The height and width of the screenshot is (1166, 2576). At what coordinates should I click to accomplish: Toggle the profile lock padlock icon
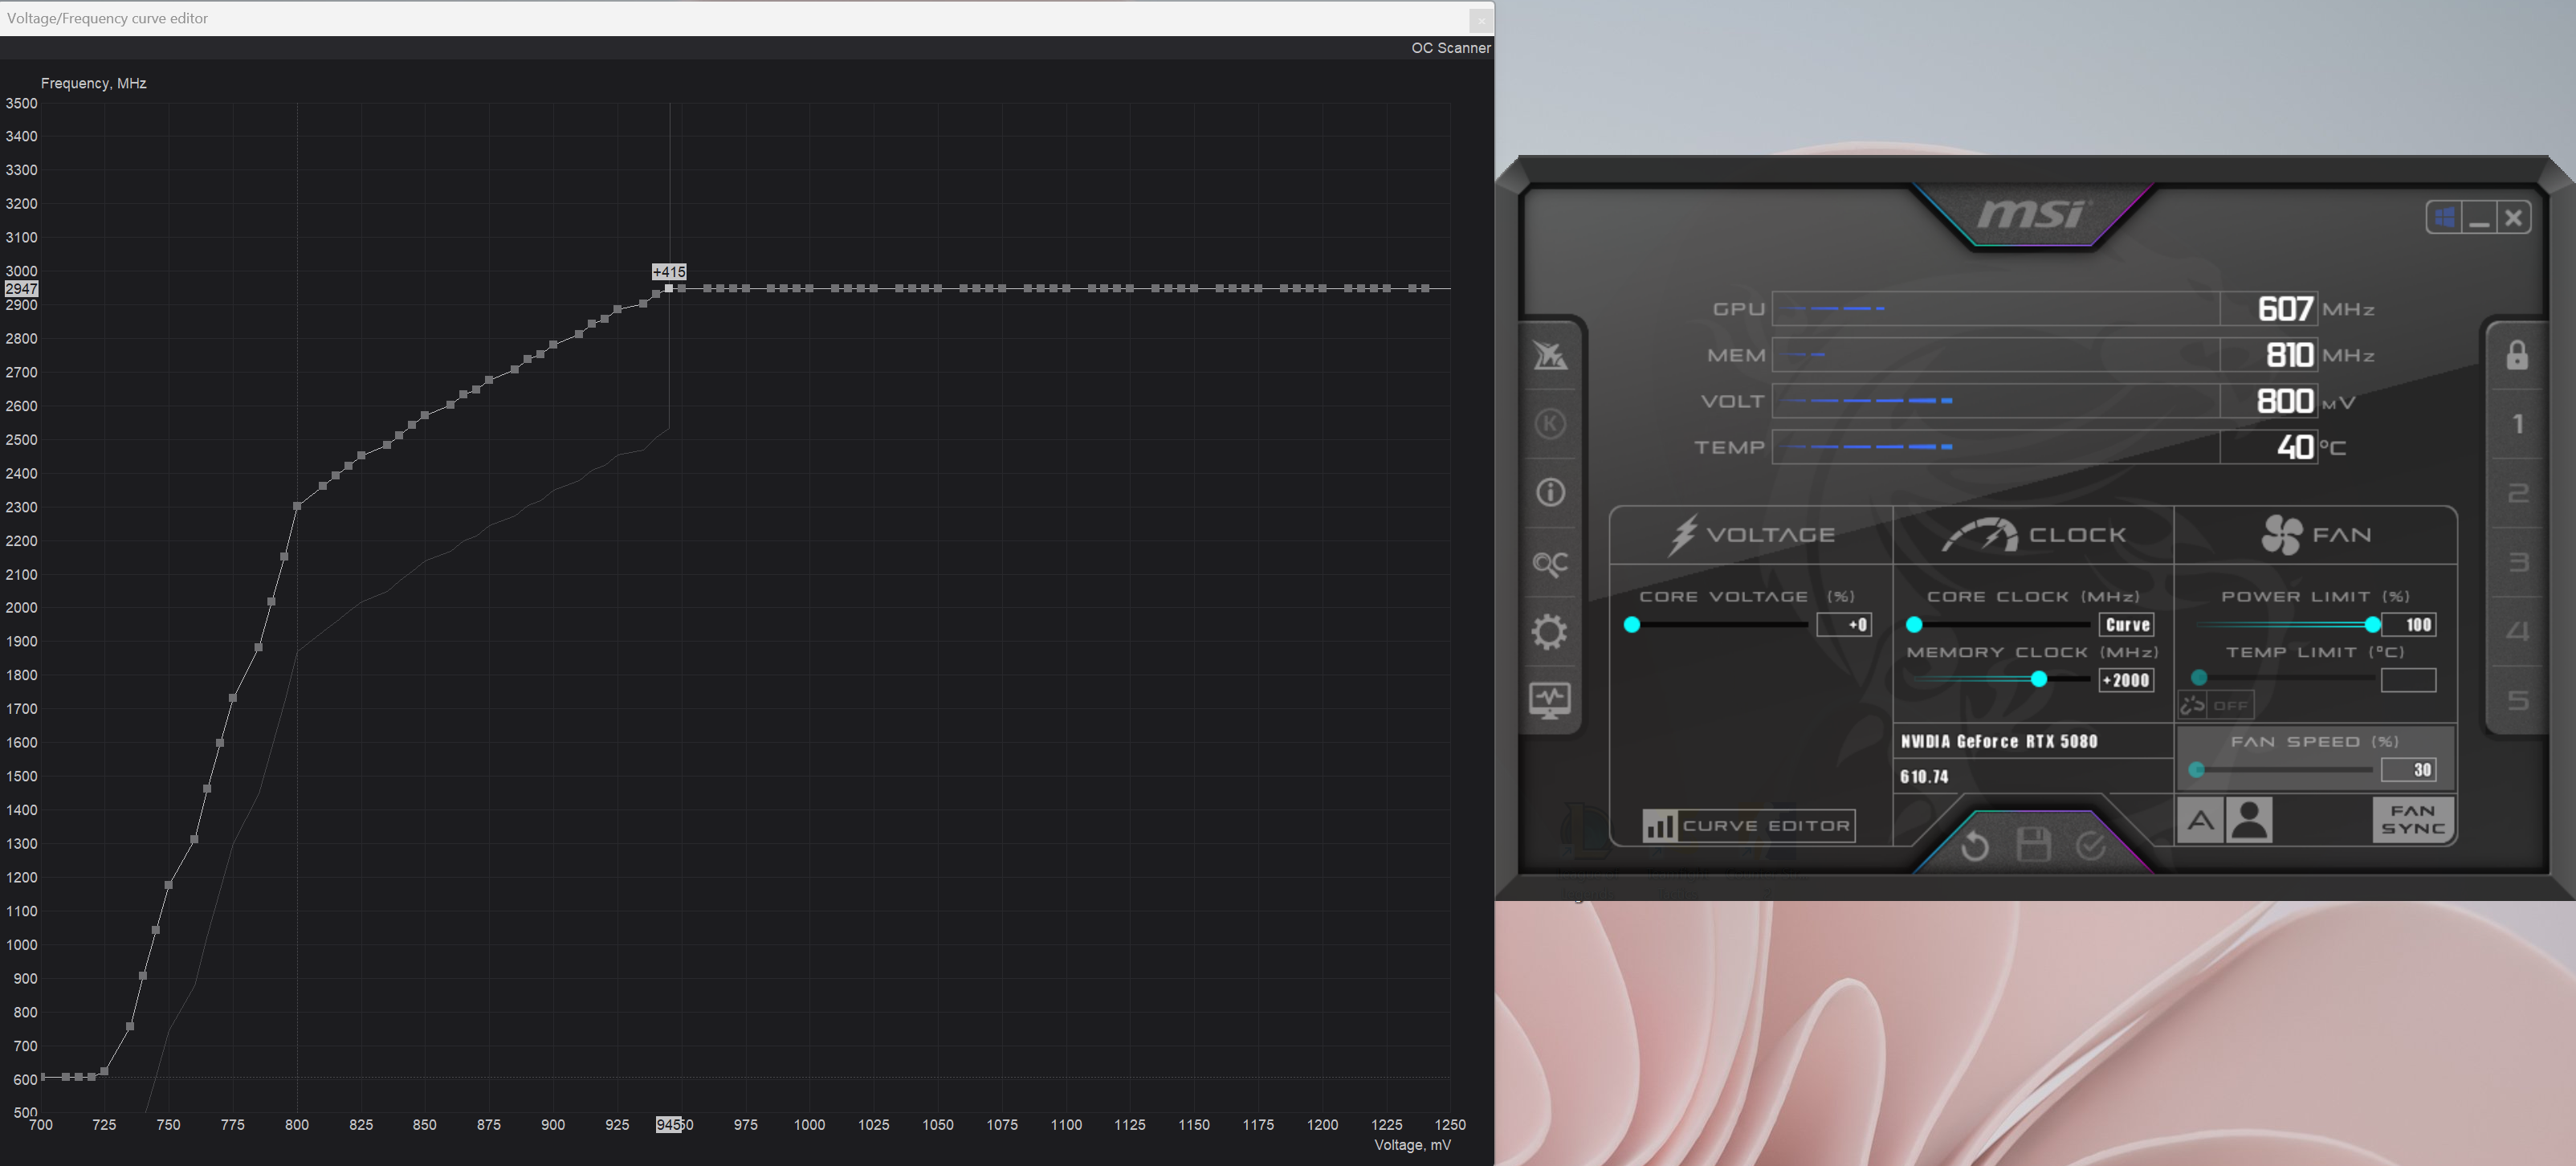[x=2517, y=355]
